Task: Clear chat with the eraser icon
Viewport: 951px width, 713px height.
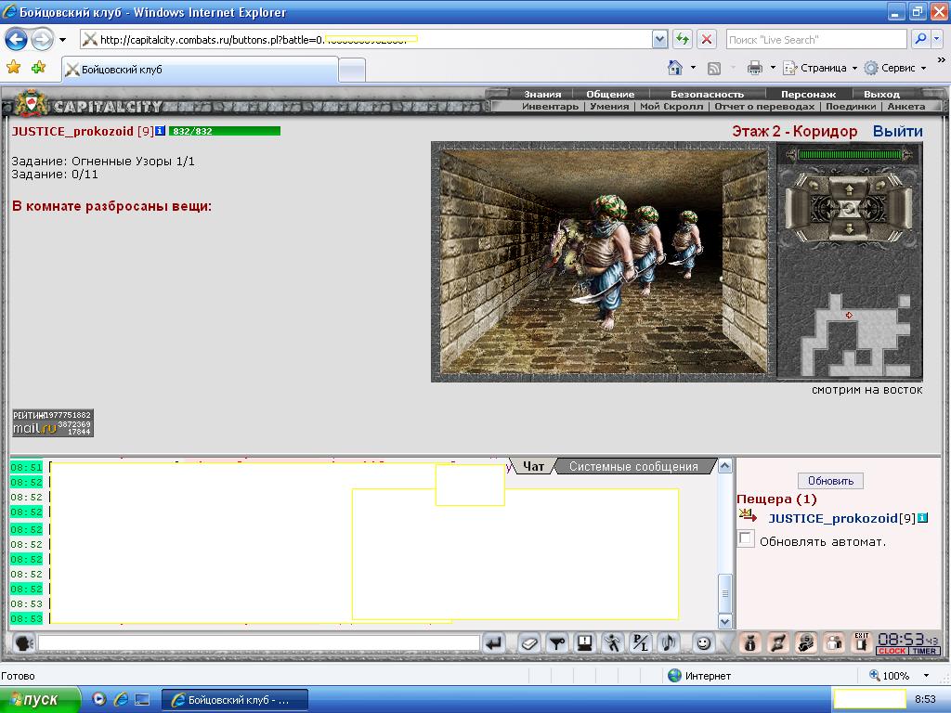Action: [528, 642]
